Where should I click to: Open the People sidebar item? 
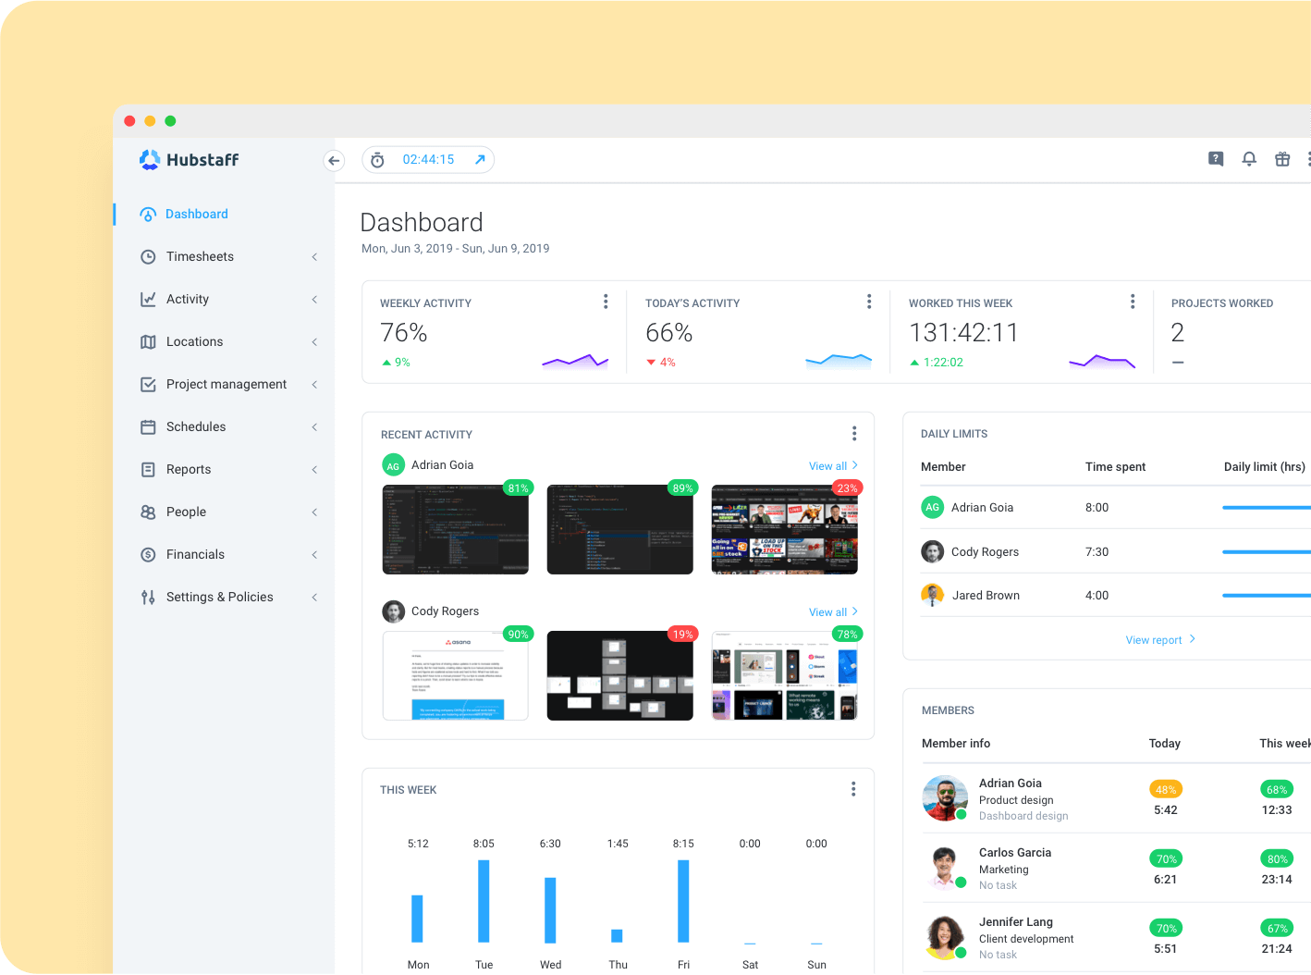(x=186, y=512)
